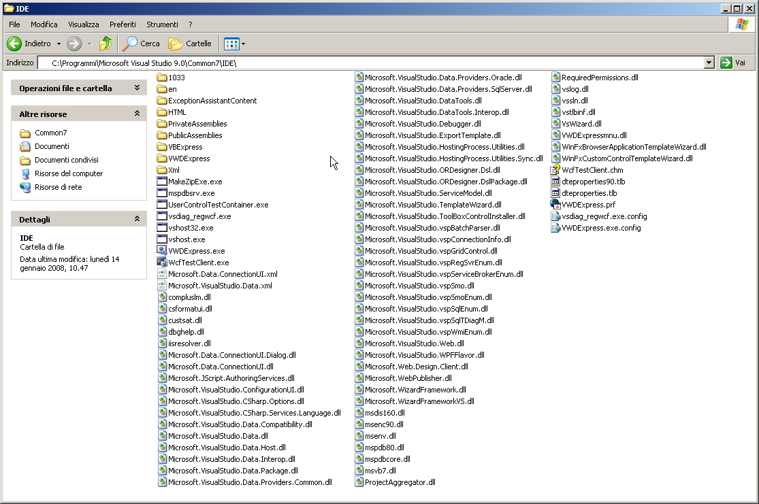
Task: Select file name vslog.dll
Action: point(575,89)
